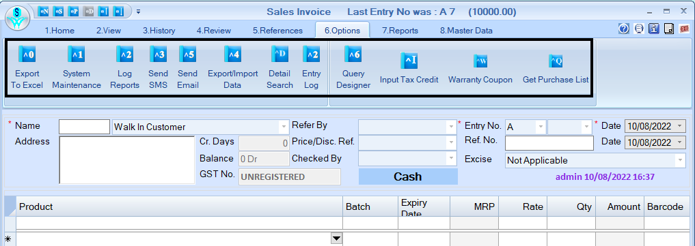The width and height of the screenshot is (695, 246).
Task: Open the Log Reports tool
Action: 124,55
